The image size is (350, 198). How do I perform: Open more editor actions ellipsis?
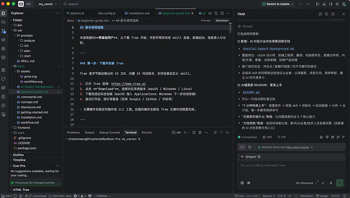[x=228, y=13]
